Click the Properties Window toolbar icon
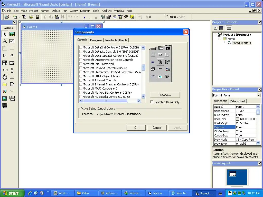 [109, 17]
